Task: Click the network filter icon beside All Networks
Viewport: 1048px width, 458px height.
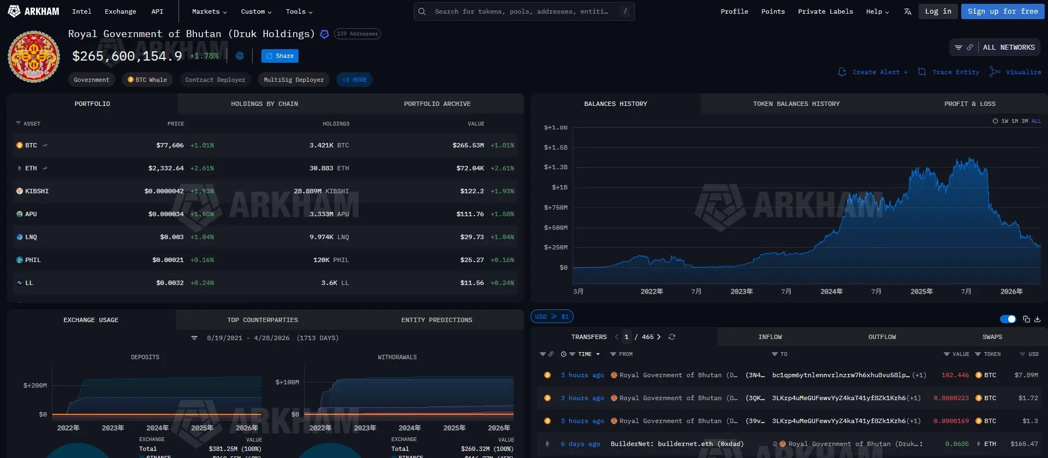Action: [958, 47]
